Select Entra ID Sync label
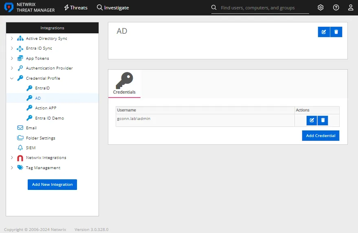This screenshot has width=358, height=233. tap(39, 48)
